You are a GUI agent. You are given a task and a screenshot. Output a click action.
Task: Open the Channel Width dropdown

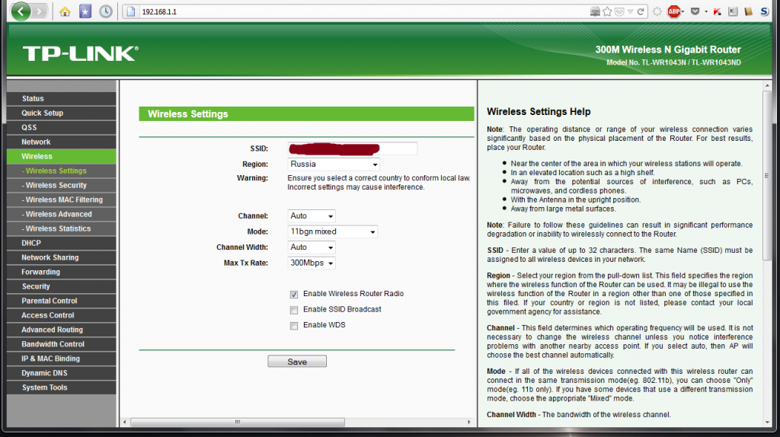(x=312, y=247)
